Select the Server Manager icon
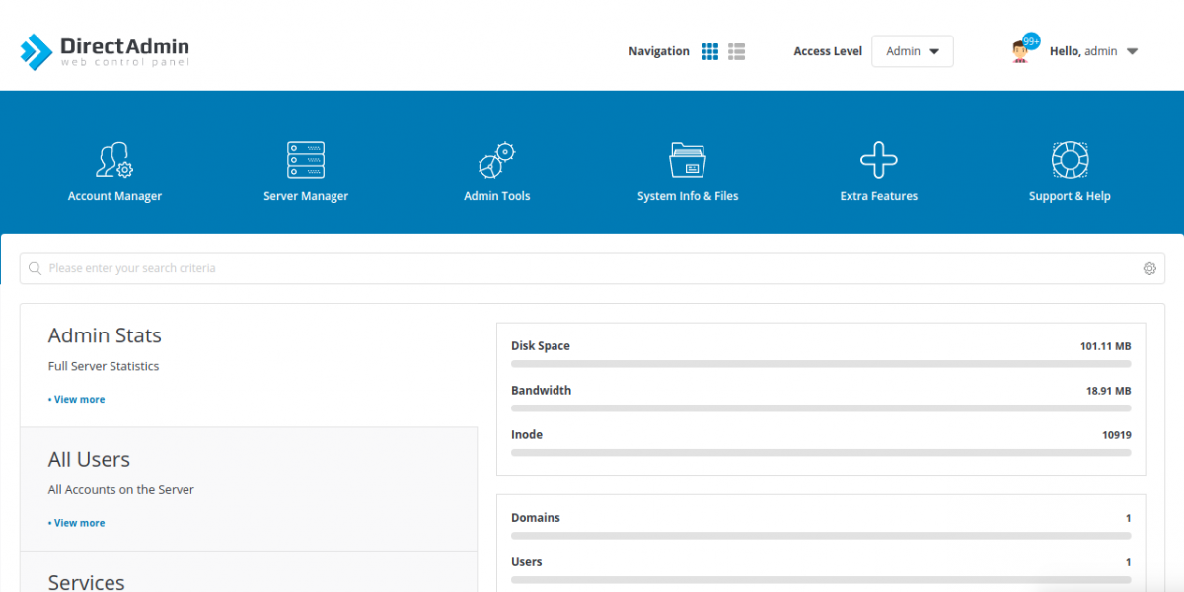This screenshot has height=592, width=1184. point(306,160)
